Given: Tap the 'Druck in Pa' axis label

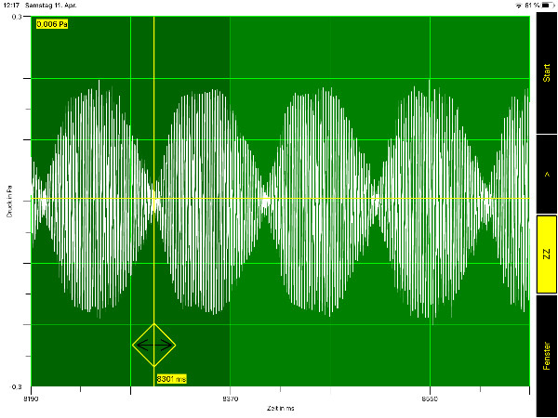Looking at the screenshot, I should 8,201.
